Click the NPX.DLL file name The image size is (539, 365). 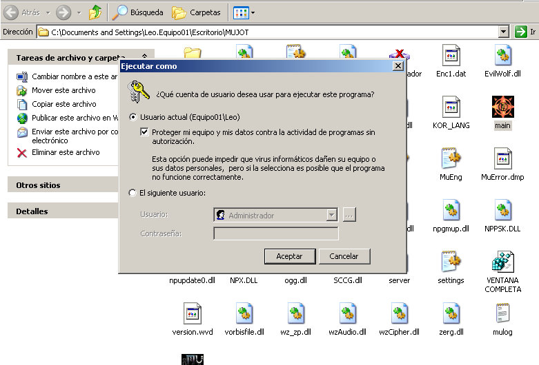click(x=244, y=280)
